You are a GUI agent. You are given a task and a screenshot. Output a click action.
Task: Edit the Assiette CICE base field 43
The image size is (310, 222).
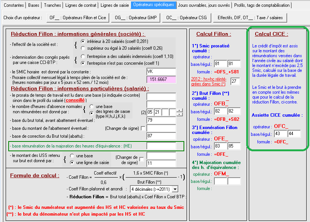(280, 134)
